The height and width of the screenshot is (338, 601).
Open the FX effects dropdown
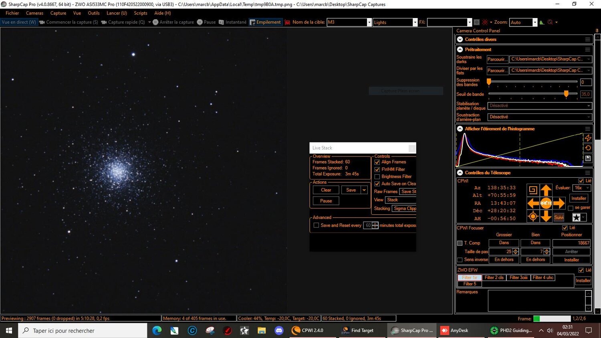(x=470, y=22)
